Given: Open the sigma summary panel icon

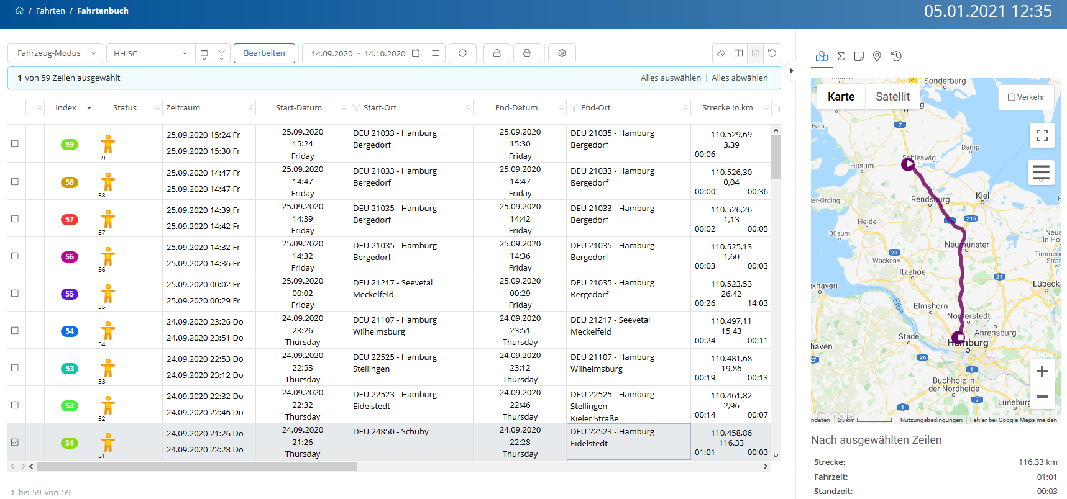Looking at the screenshot, I should pos(841,56).
